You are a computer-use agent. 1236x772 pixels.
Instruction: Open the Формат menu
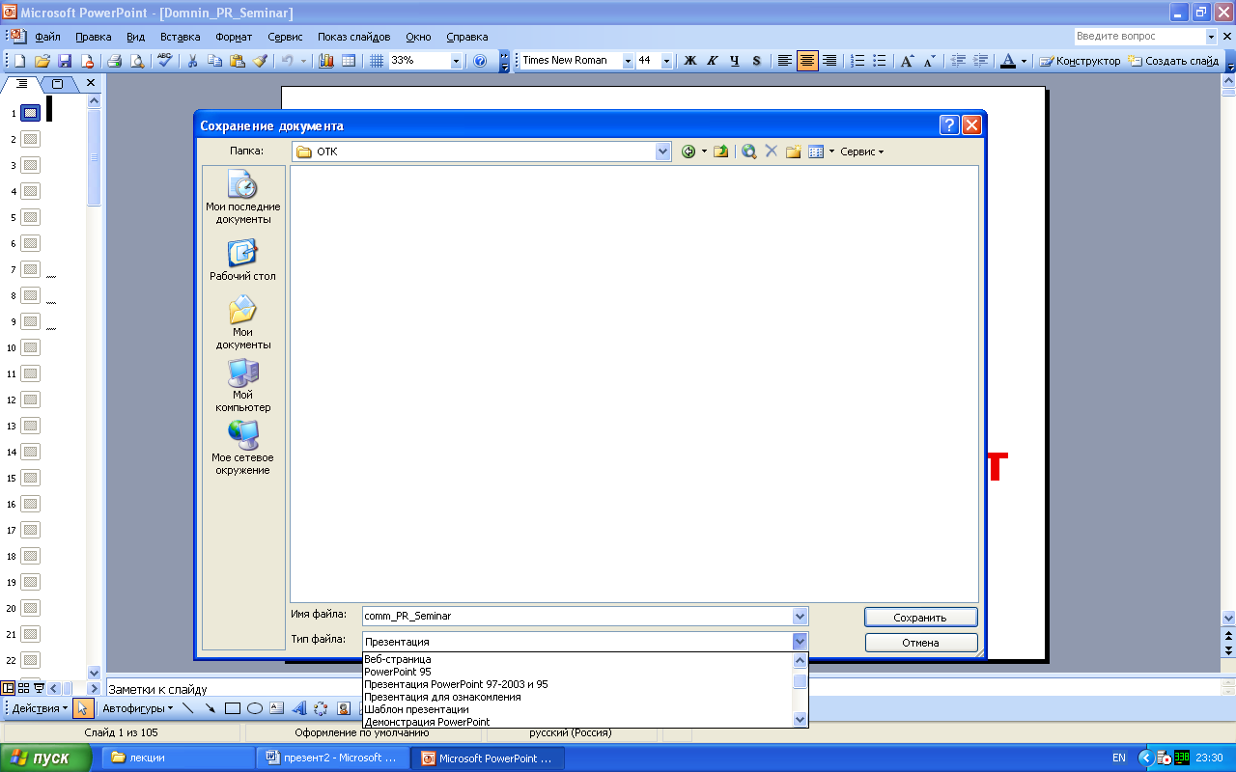point(234,37)
